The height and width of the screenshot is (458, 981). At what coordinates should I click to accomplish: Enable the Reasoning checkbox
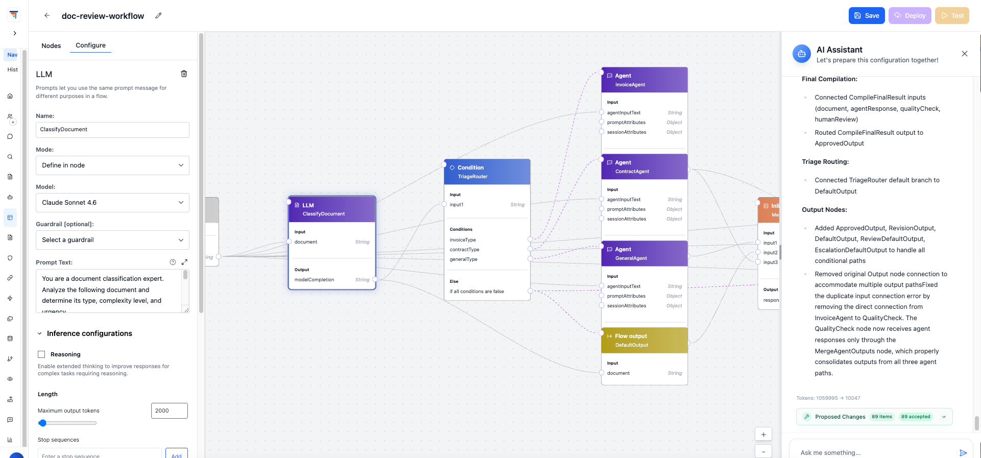pyautogui.click(x=41, y=354)
